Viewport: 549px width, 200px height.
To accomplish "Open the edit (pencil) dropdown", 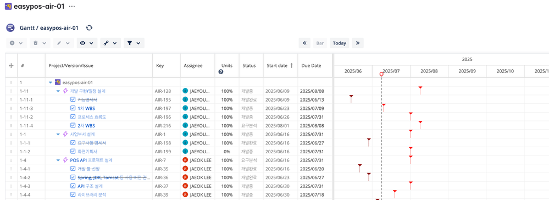I will [63, 43].
